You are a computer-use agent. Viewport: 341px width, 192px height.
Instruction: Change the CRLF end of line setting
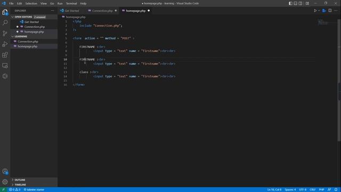pyautogui.click(x=313, y=190)
